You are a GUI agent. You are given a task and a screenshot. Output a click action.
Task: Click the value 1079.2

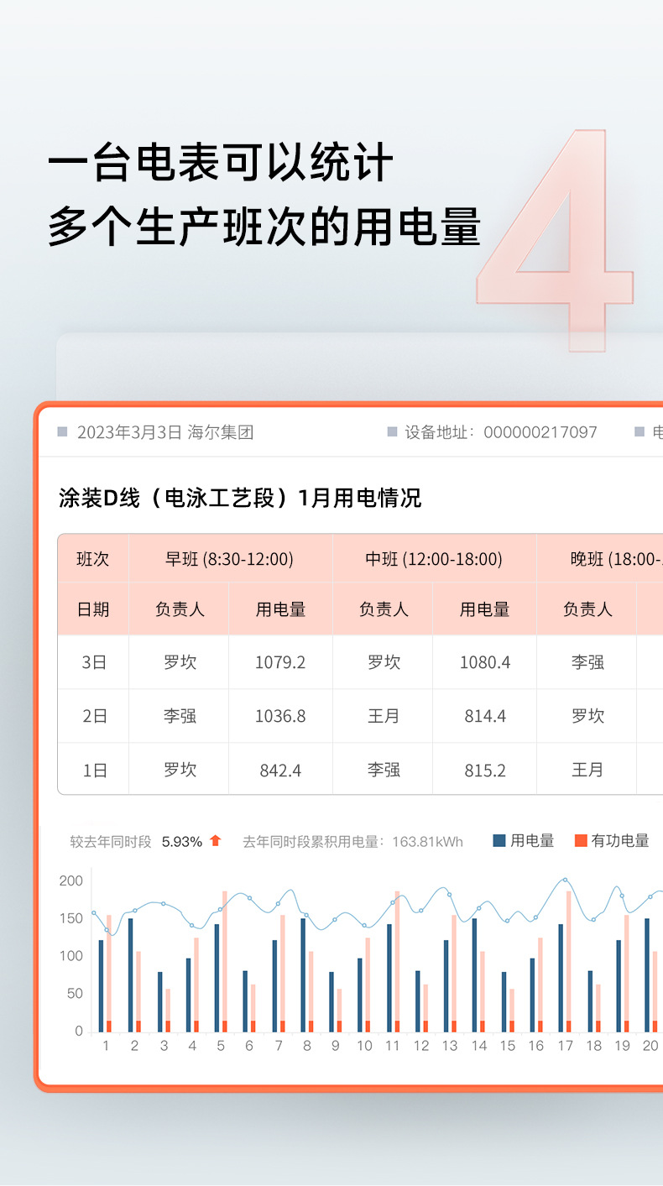(x=280, y=662)
